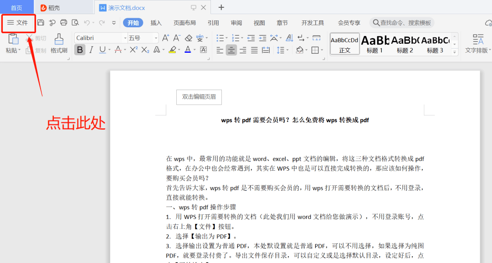Viewport: 492px width, 263px height.
Task: Expand the styles gallery list
Action: tap(455, 52)
